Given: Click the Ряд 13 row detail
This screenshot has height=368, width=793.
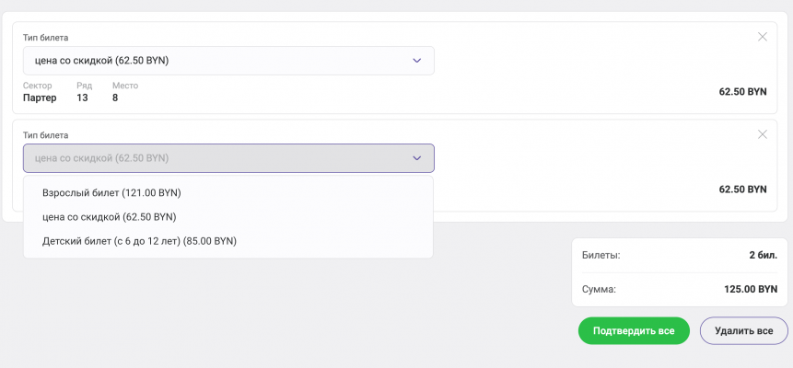Looking at the screenshot, I should point(82,98).
